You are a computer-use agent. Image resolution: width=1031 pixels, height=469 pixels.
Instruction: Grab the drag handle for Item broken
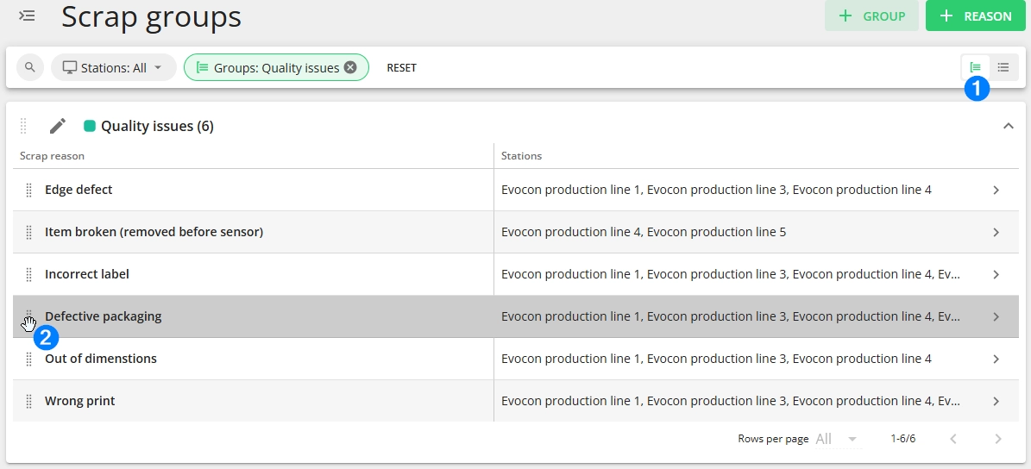coord(29,232)
